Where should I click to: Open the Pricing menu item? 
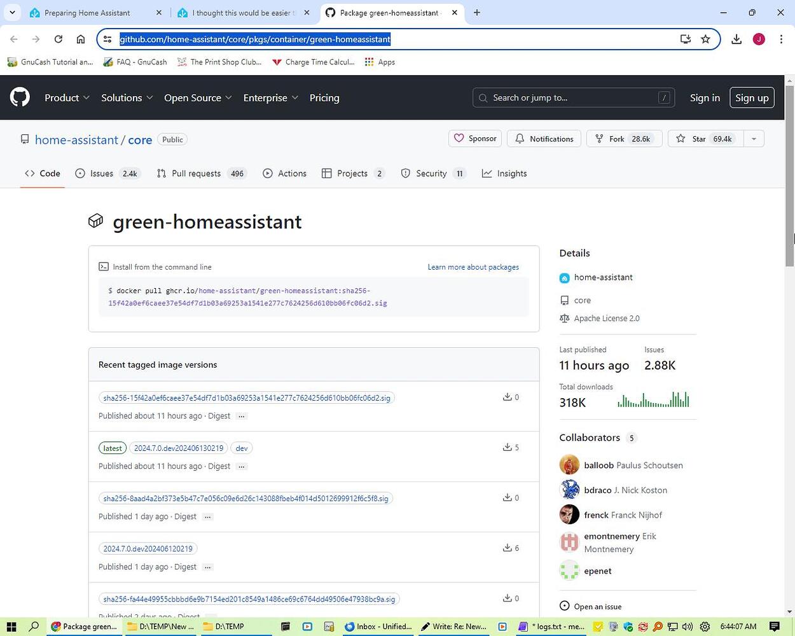pos(324,97)
